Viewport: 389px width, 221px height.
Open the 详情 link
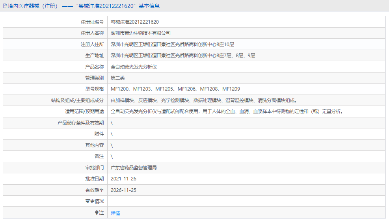click(x=115, y=213)
